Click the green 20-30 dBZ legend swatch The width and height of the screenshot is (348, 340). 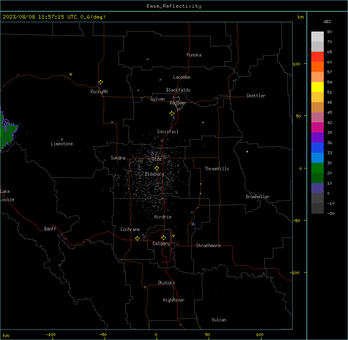(x=317, y=168)
